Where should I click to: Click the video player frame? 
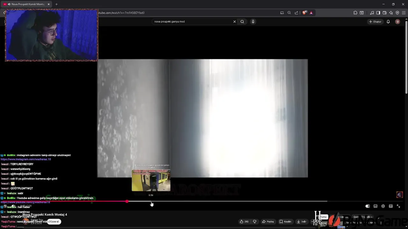pyautogui.click(x=202, y=118)
